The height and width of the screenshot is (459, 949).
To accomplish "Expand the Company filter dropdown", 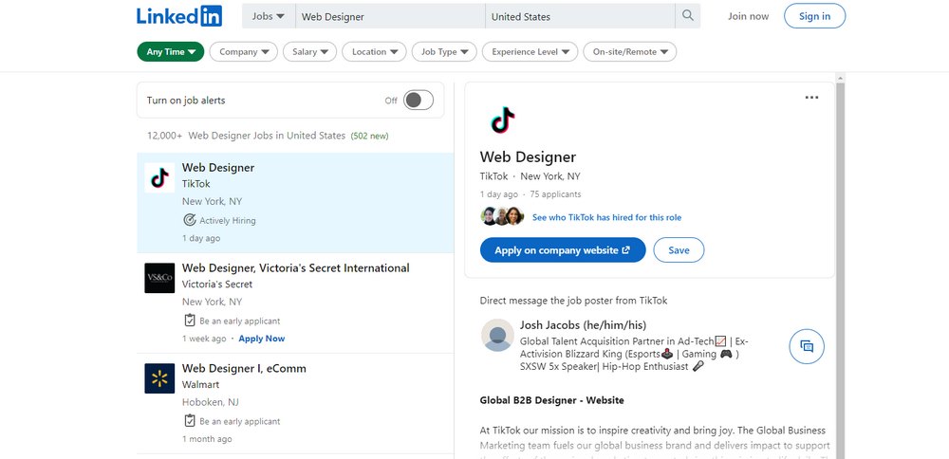I will (244, 52).
